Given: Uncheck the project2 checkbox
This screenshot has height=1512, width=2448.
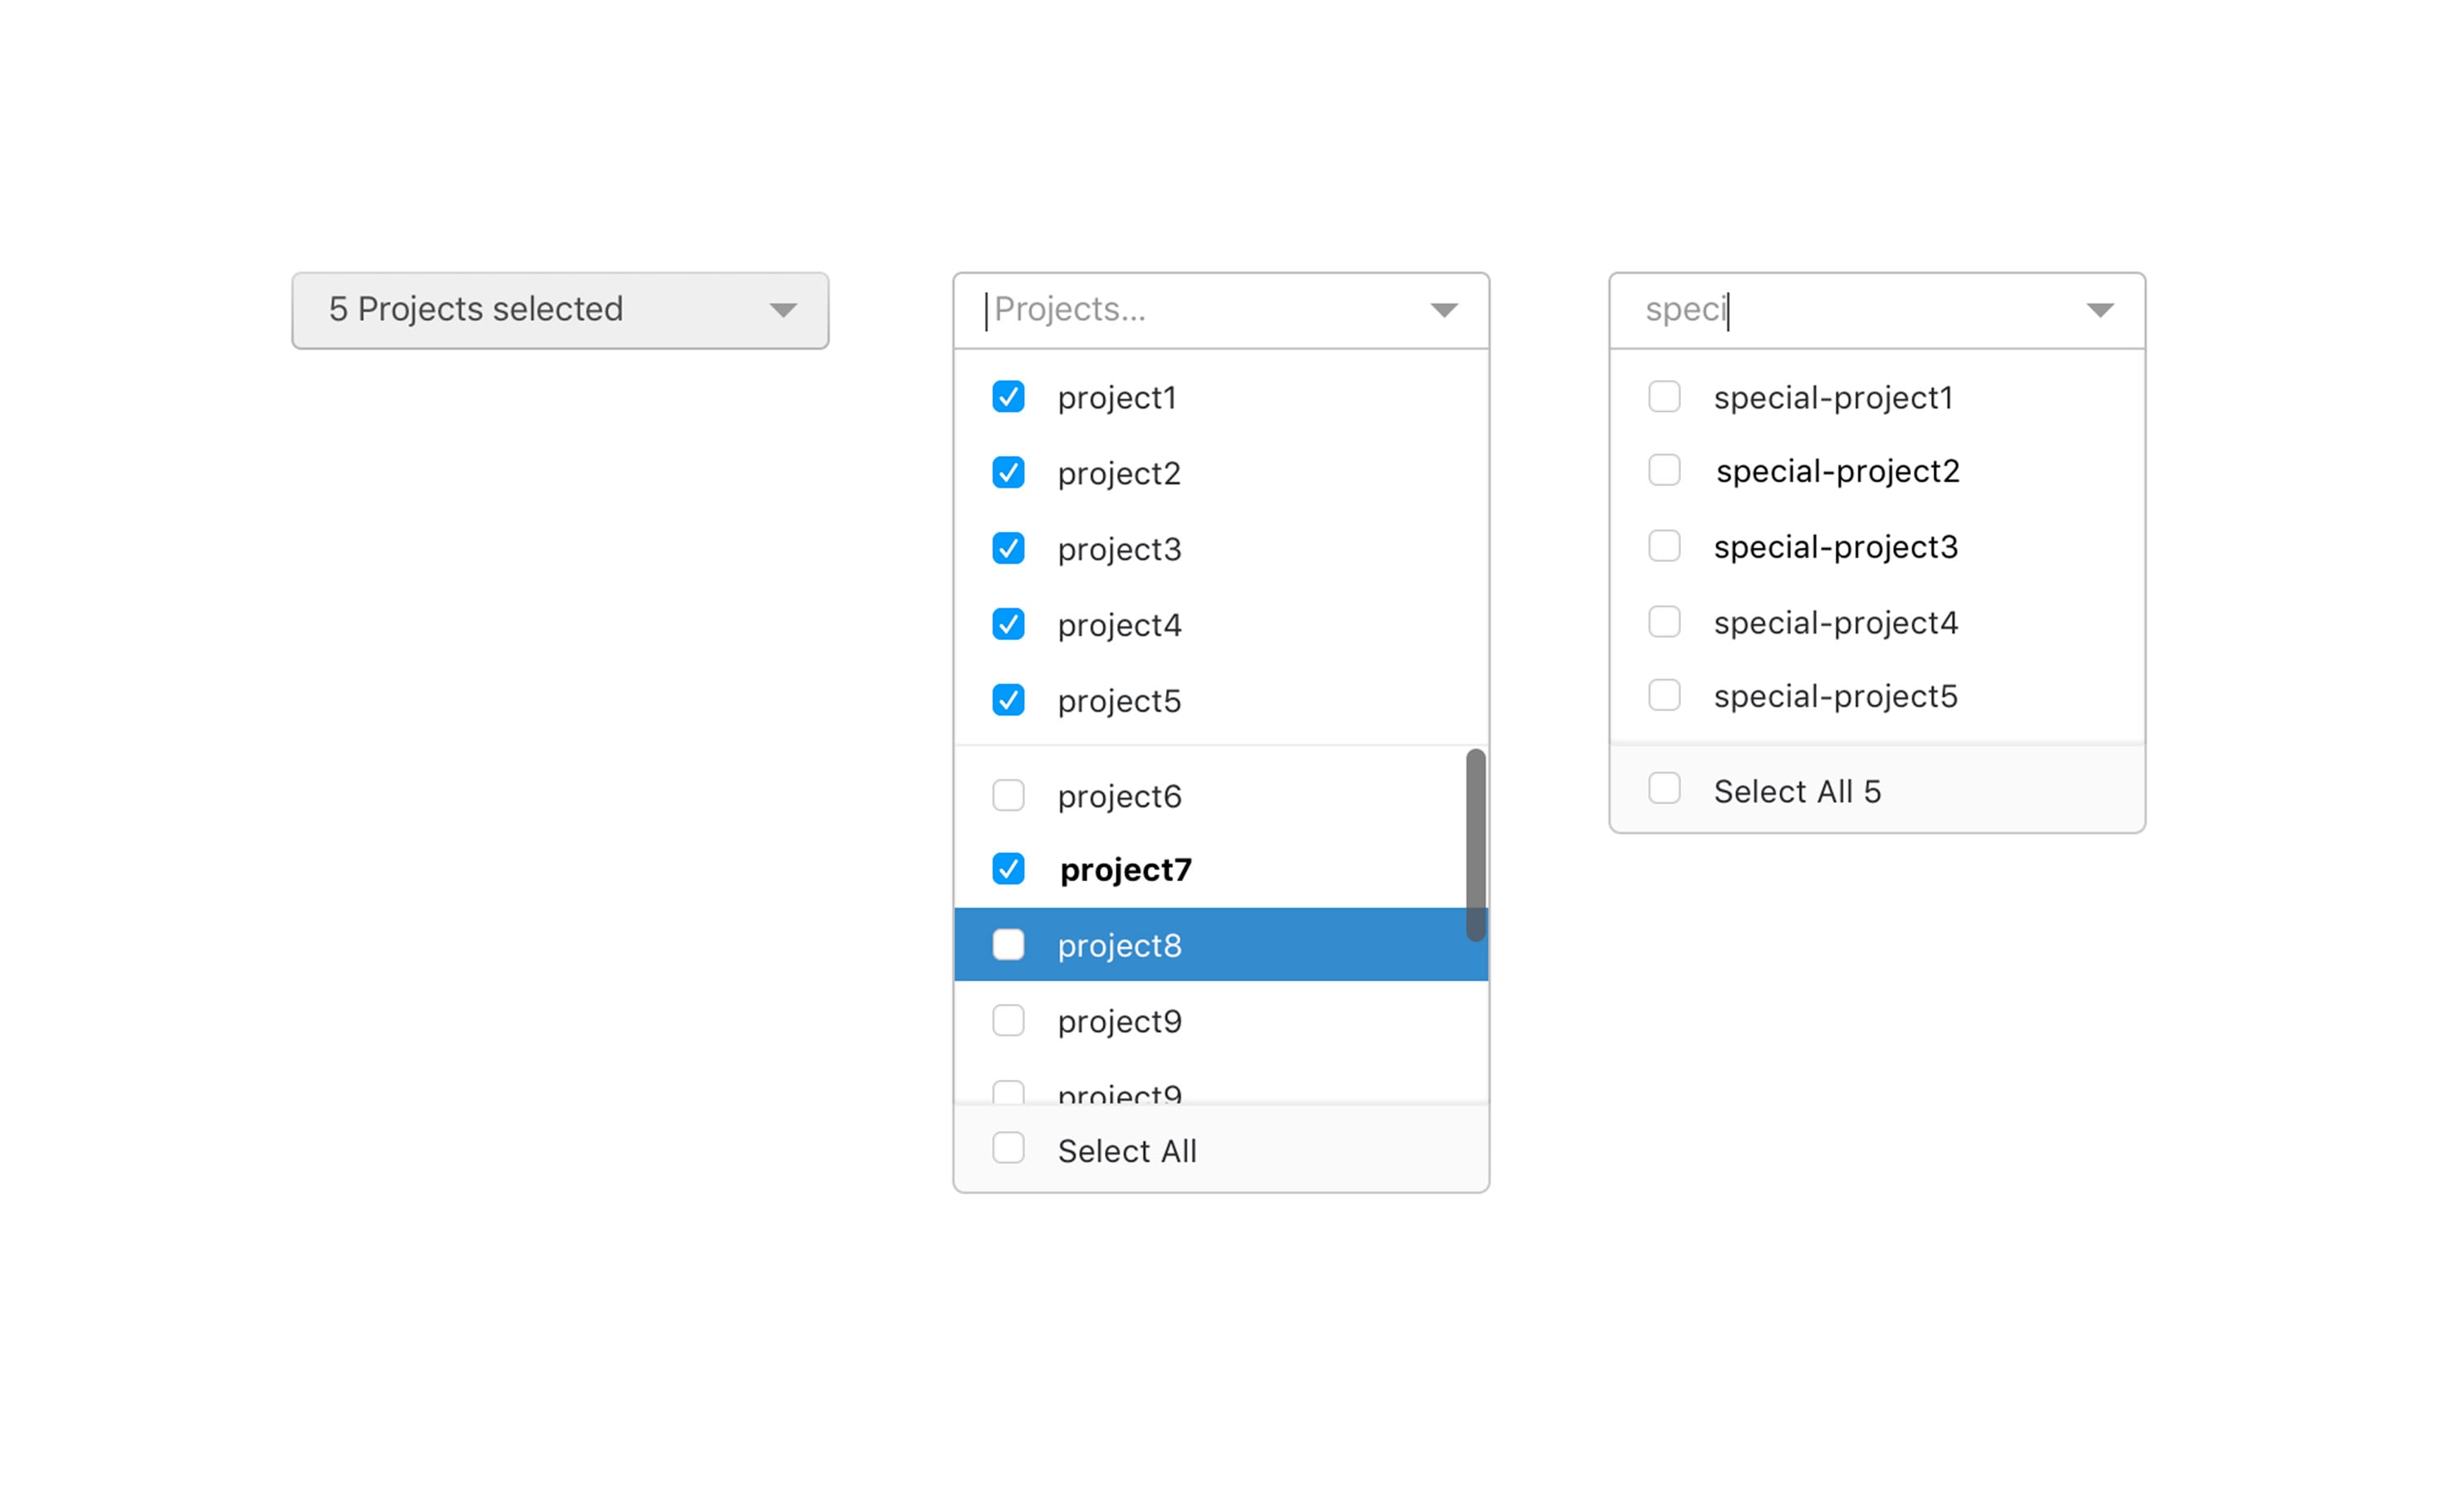Looking at the screenshot, I should tap(1009, 472).
